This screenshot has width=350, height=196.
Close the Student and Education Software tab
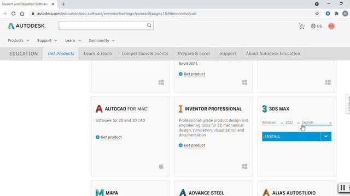(53, 4)
